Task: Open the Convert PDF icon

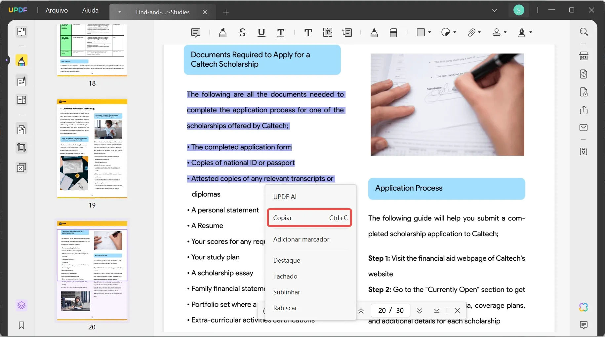Action: (584, 74)
